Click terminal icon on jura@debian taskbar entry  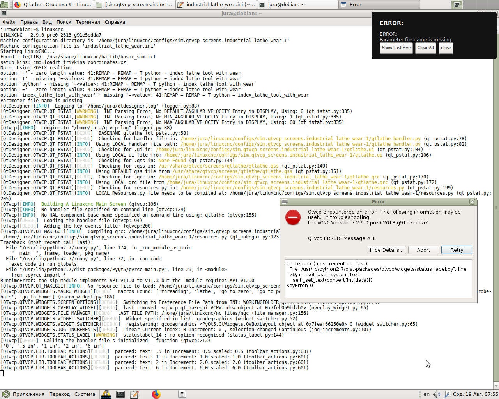tap(262, 5)
